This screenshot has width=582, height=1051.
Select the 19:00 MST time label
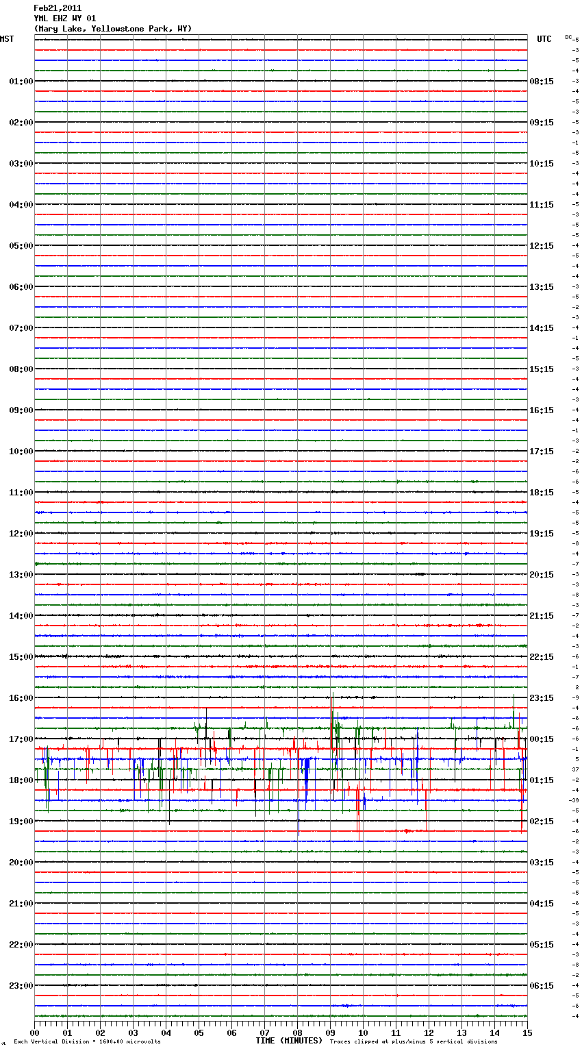21,821
